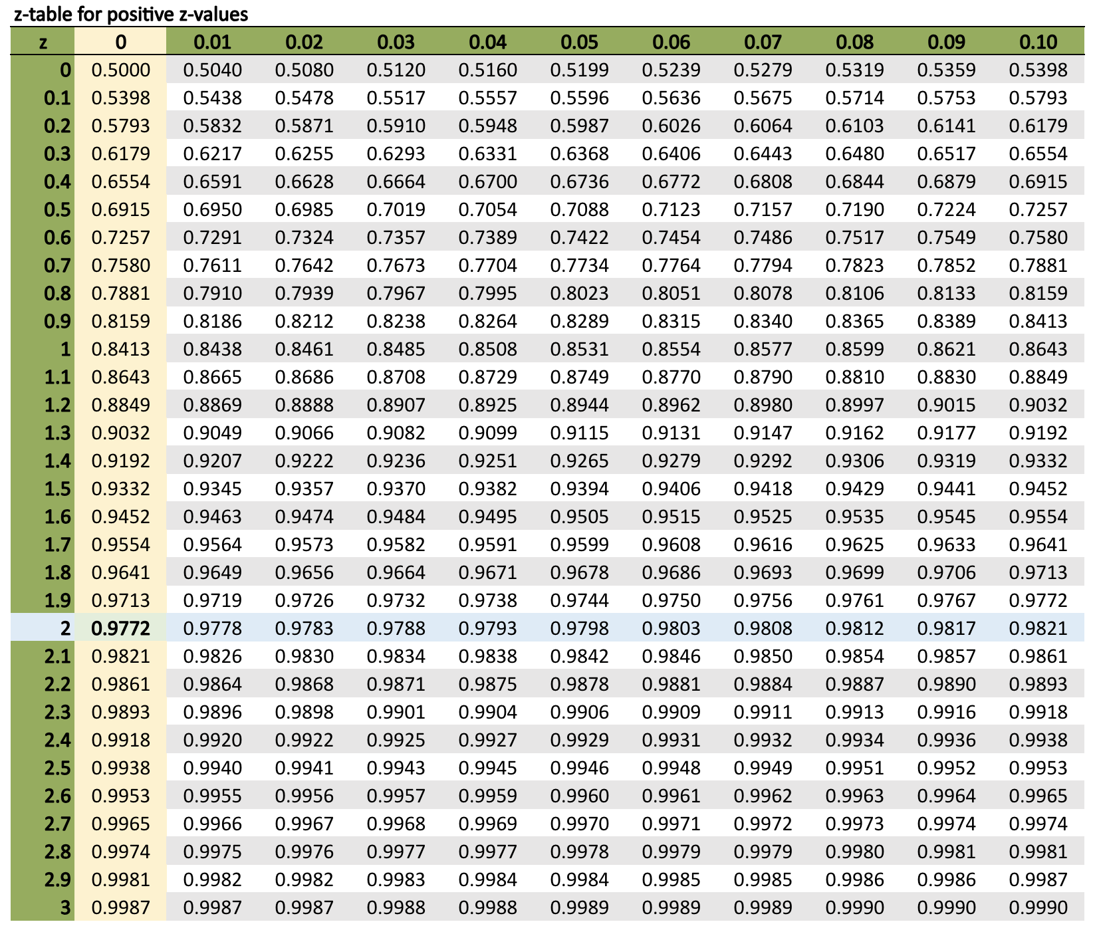
Task: Select the "0.10" column header
Action: point(1038,42)
